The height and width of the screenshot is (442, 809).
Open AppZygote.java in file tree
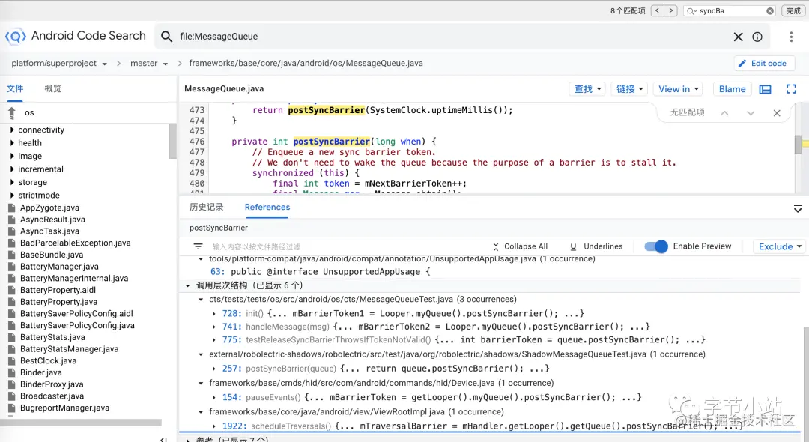tap(49, 208)
